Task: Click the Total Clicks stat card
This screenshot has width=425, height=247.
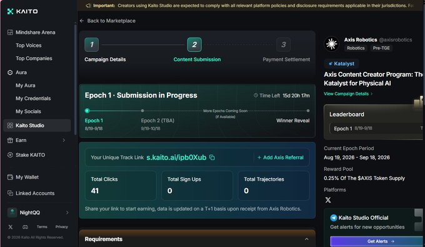Action: 121,186
